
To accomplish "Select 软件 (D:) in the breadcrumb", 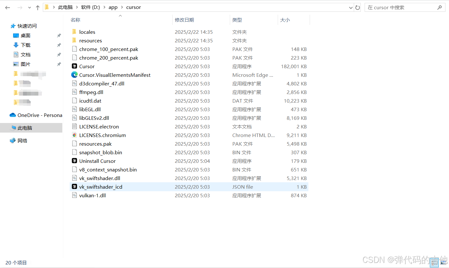I will [90, 7].
